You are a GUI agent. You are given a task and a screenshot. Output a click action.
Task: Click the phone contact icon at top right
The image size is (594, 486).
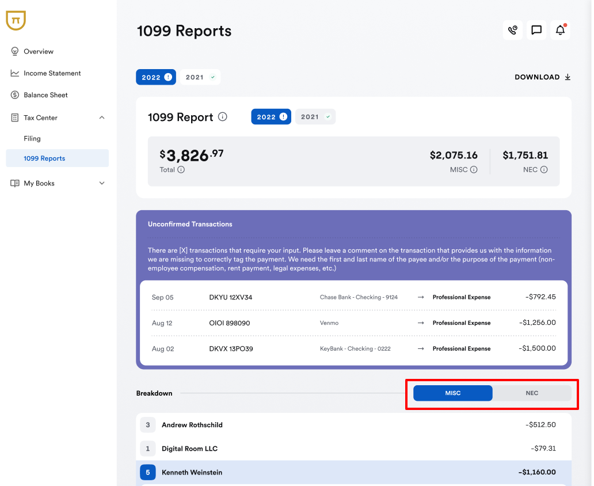coord(513,30)
